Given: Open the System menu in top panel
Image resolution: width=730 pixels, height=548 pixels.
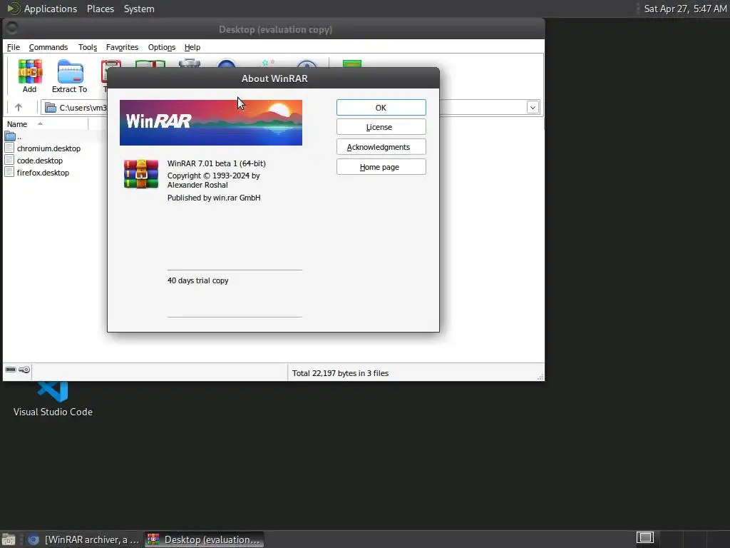Looking at the screenshot, I should 139,9.
